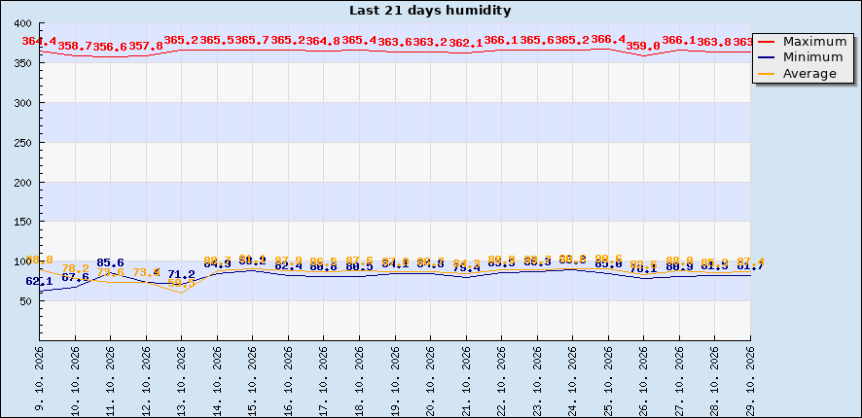Click the date label "28. 10. 2026"
Viewport: 862px width, 418px height.
click(715, 379)
